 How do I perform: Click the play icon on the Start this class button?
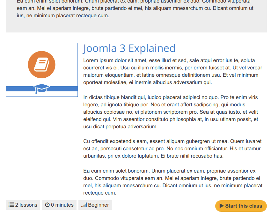point(222,206)
